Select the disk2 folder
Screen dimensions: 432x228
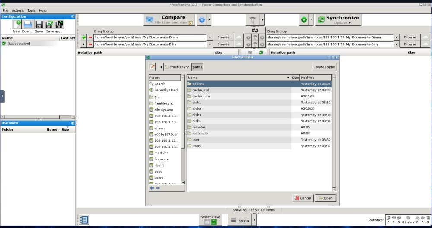click(x=259, y=109)
